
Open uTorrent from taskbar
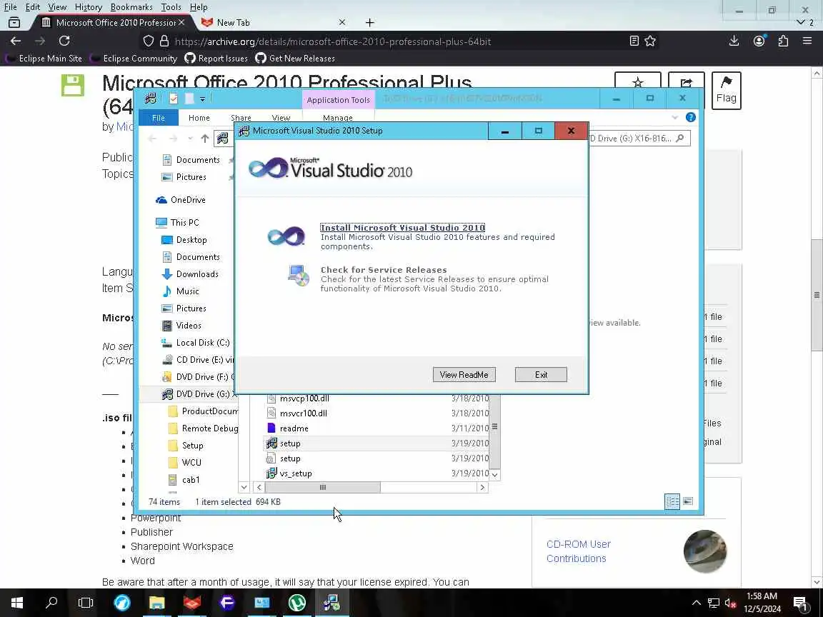click(x=296, y=603)
